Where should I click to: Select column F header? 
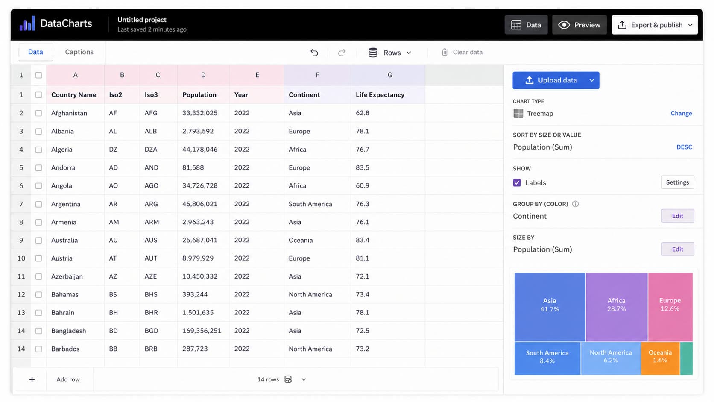point(317,75)
